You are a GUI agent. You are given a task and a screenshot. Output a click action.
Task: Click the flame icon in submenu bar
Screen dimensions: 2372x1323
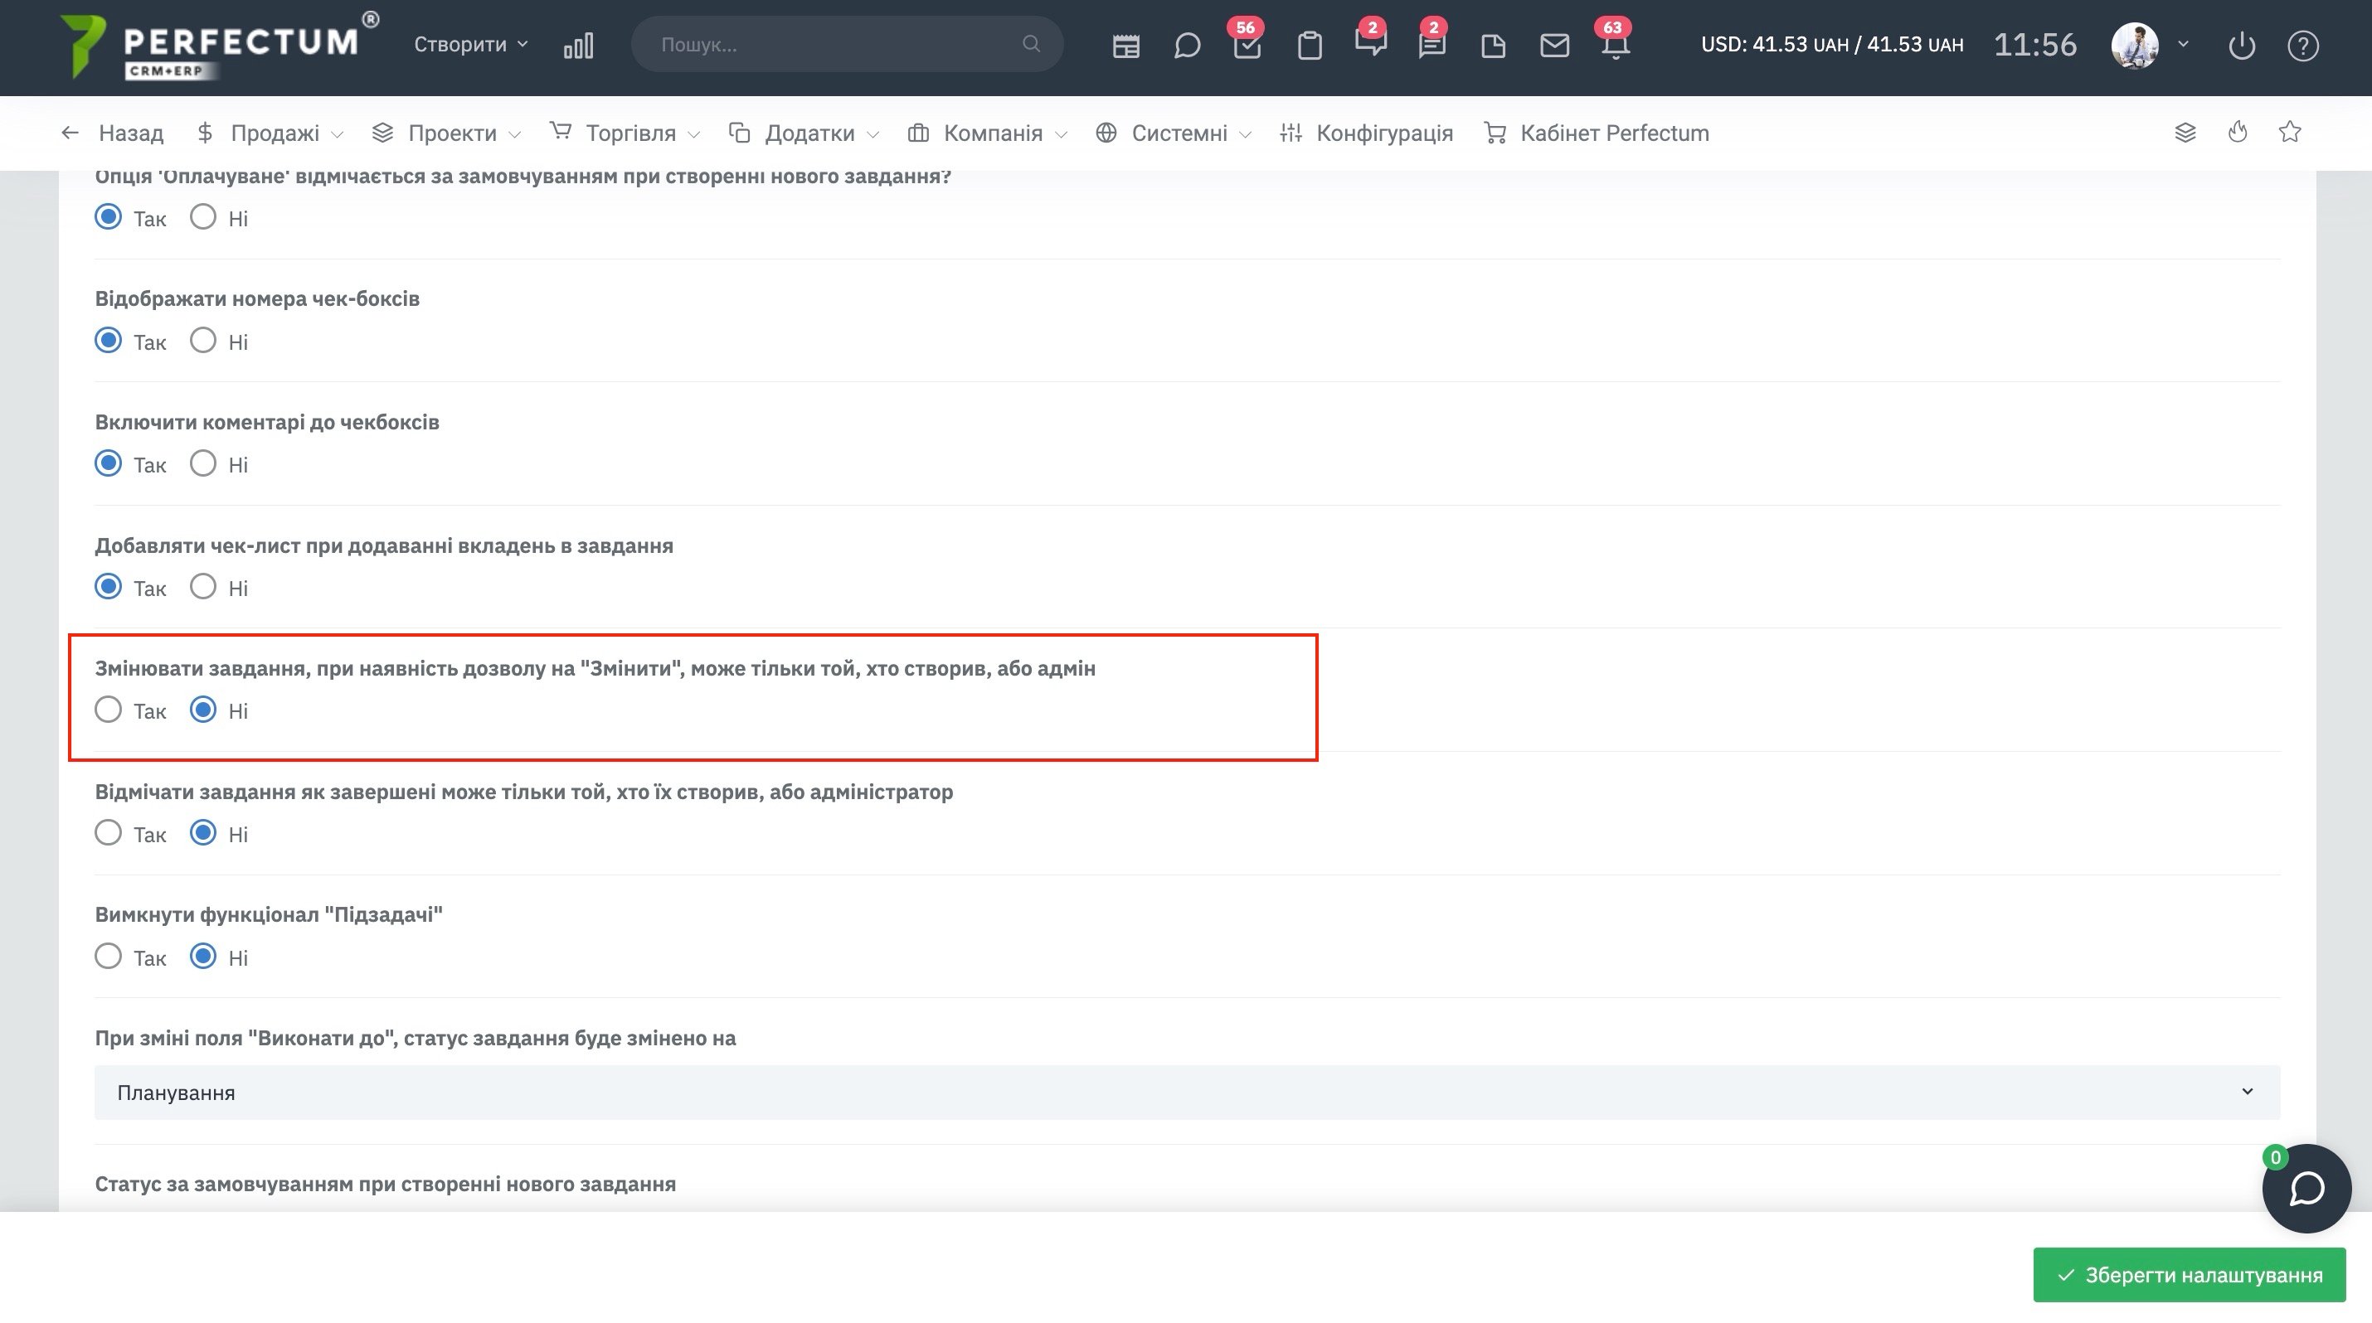point(2238,133)
